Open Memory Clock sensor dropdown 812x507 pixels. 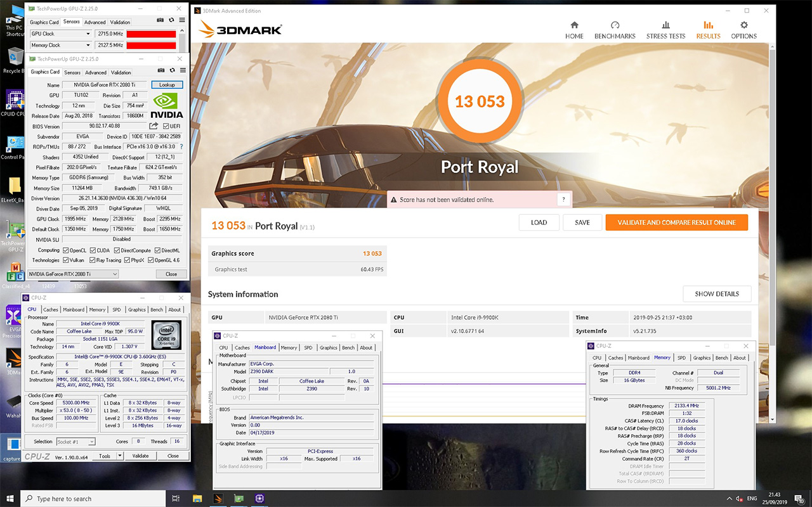[61, 45]
